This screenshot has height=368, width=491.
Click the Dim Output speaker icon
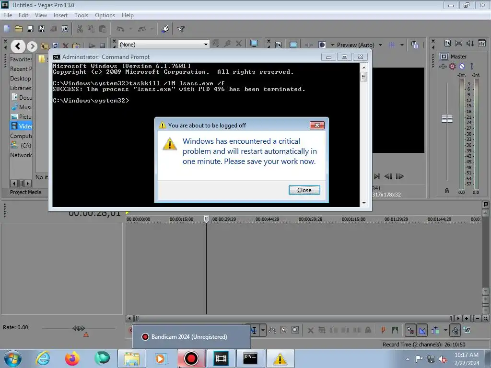tap(470, 44)
